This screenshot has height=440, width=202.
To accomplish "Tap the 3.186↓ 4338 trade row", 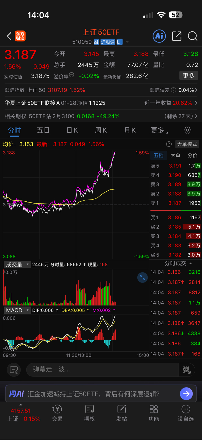I will 175,333.
